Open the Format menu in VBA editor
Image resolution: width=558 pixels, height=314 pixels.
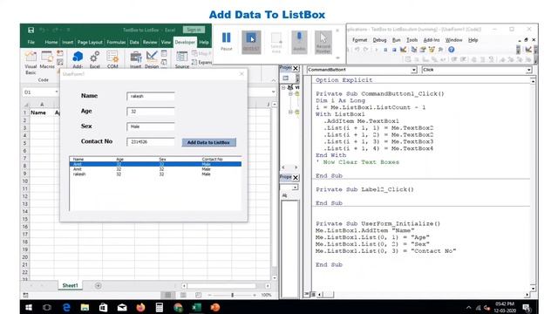pos(359,40)
